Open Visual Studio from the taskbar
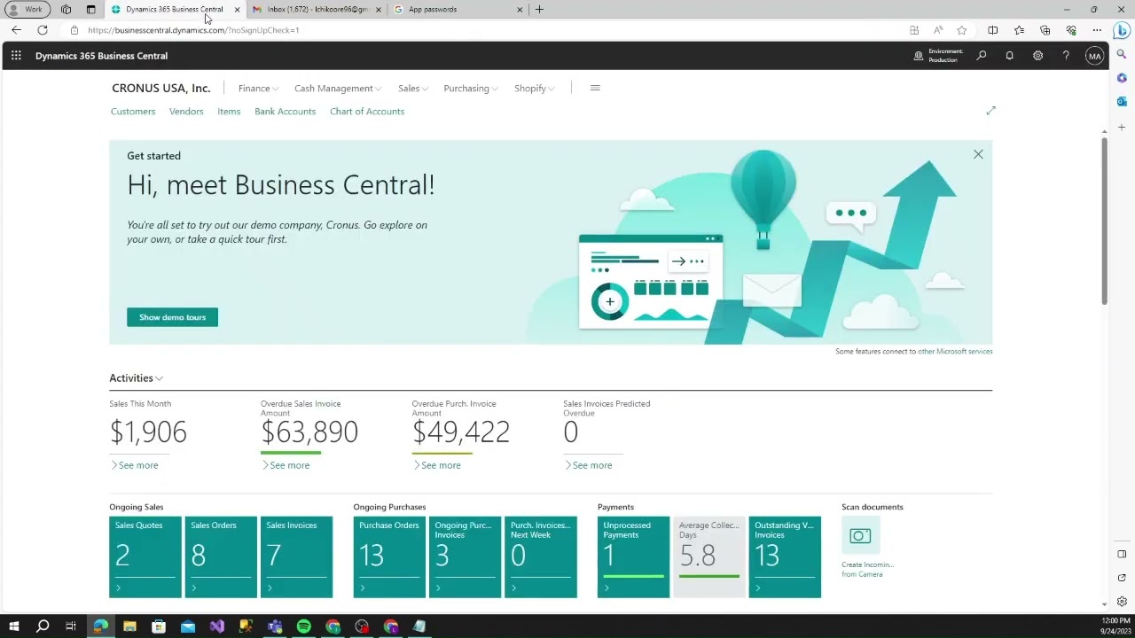This screenshot has width=1135, height=638. pos(217,626)
